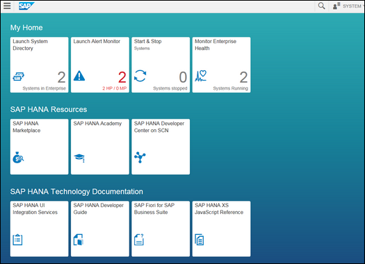
Task: Open the SAP HANA Academy tile title
Action: point(97,124)
